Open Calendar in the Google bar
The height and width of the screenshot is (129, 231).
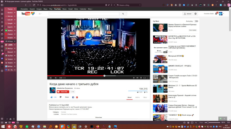coord(83,9)
